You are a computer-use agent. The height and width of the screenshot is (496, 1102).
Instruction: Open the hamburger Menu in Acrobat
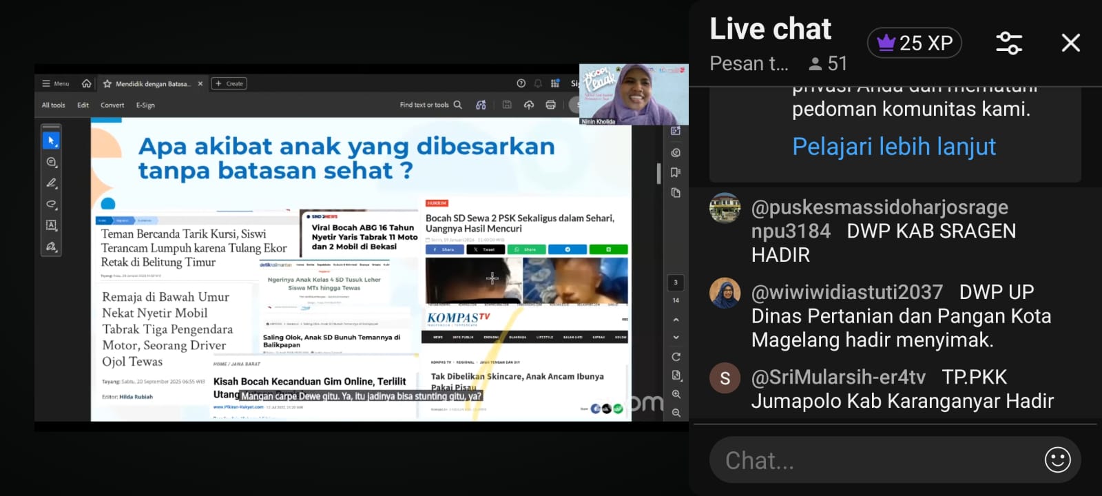pos(55,83)
